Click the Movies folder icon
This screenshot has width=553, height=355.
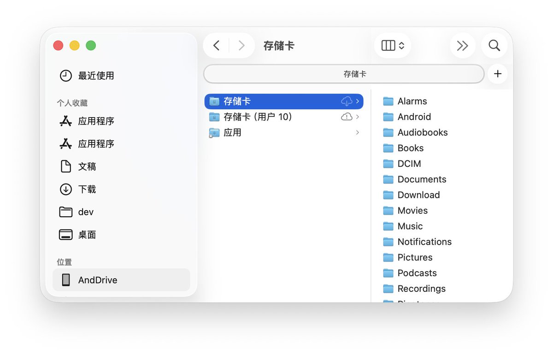coord(388,211)
